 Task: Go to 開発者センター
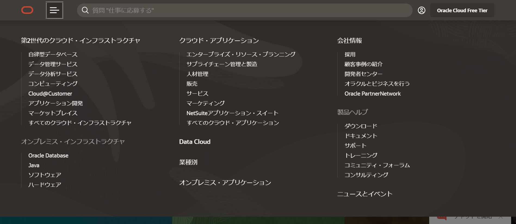tap(363, 74)
